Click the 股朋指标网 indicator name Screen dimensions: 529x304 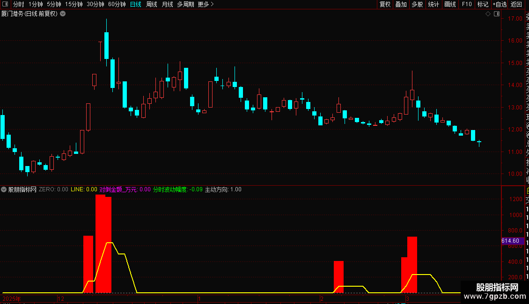[x=22, y=189]
